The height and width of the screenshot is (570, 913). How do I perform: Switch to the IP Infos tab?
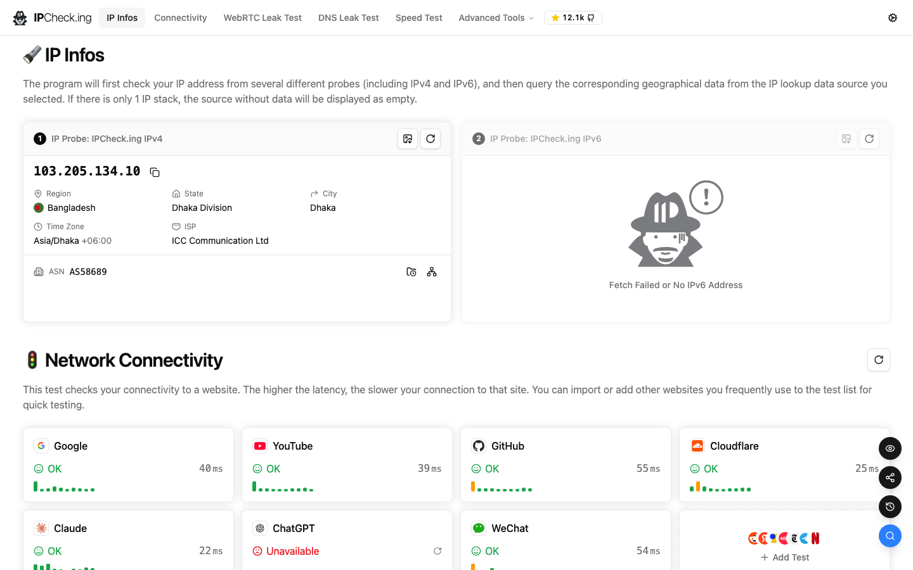click(x=122, y=18)
